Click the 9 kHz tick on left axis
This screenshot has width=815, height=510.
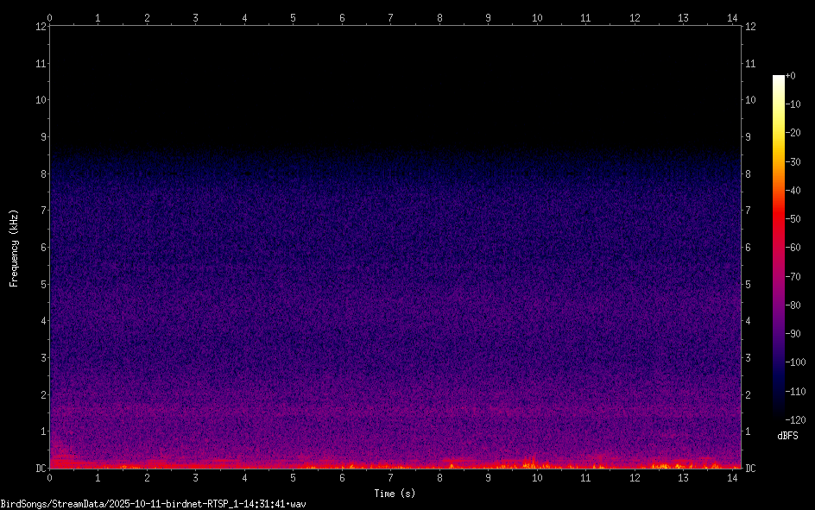point(41,137)
